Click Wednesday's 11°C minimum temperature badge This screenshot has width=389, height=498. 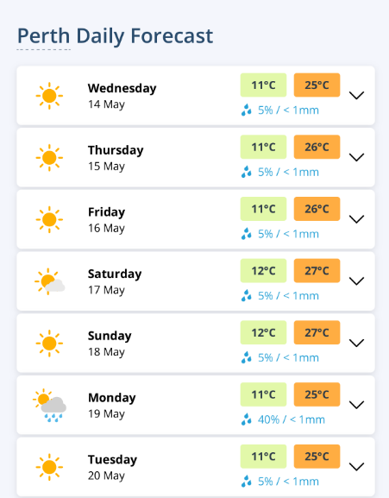click(263, 85)
